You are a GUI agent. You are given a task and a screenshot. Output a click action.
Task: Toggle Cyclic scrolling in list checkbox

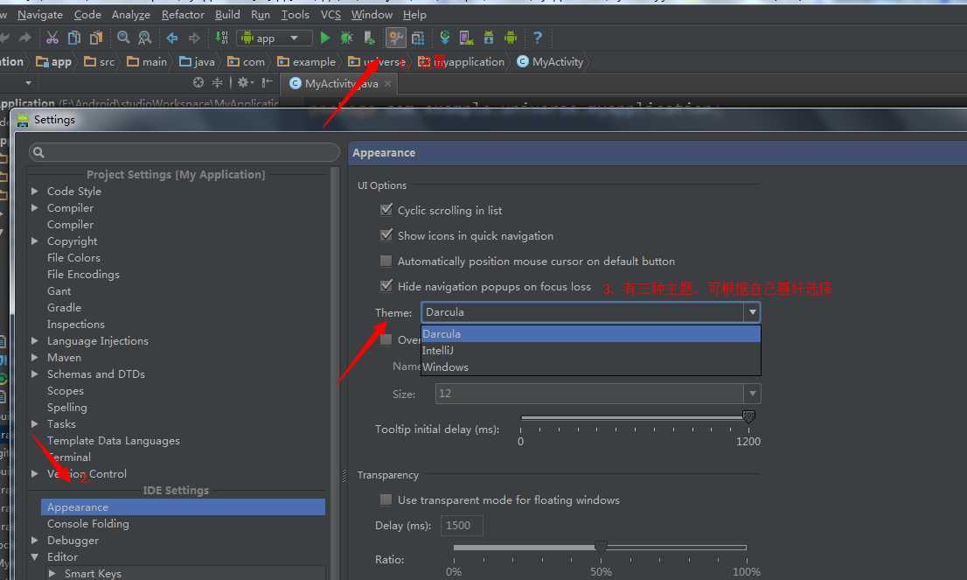386,210
